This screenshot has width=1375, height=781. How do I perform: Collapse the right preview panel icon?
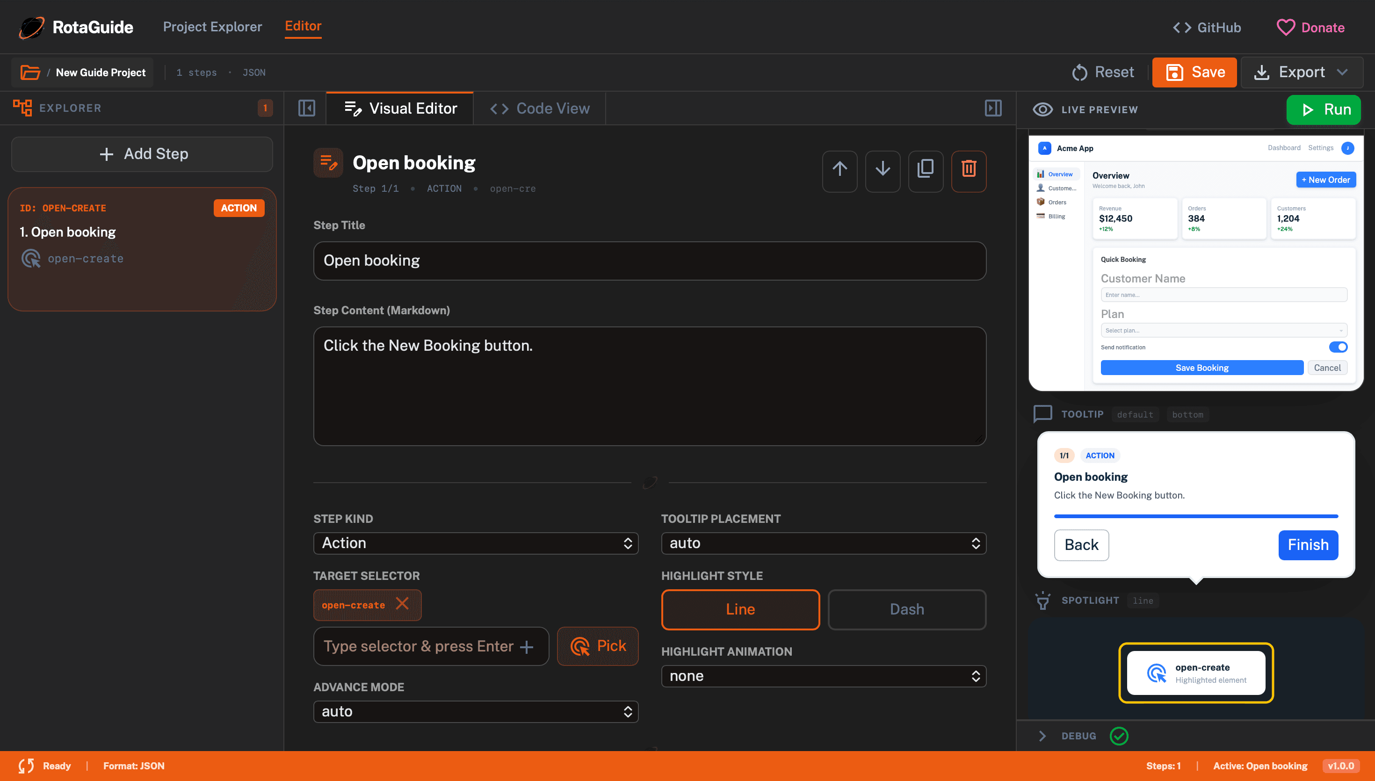tap(992, 108)
